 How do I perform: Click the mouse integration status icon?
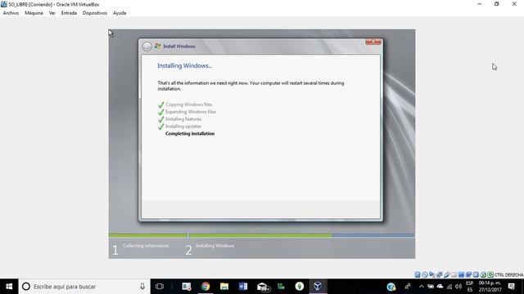(483, 274)
